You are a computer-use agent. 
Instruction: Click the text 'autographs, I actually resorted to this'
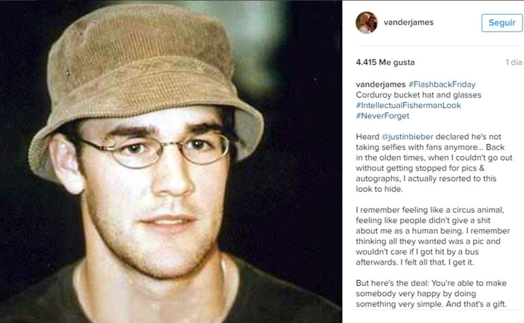pyautogui.click(x=426, y=178)
